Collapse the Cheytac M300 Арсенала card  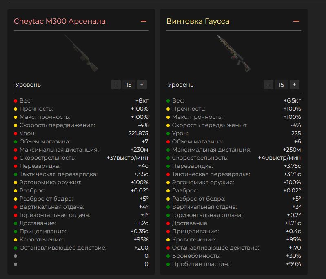pos(144,21)
